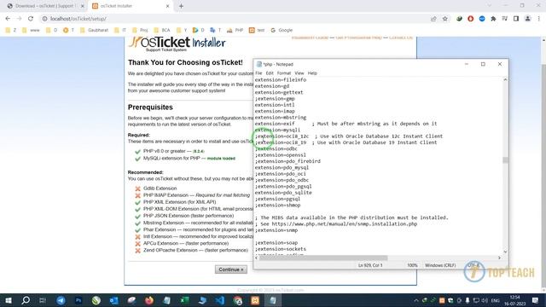Screen dimensions: 546x307
Task: Open a new browser tab
Action: [x=181, y=6]
